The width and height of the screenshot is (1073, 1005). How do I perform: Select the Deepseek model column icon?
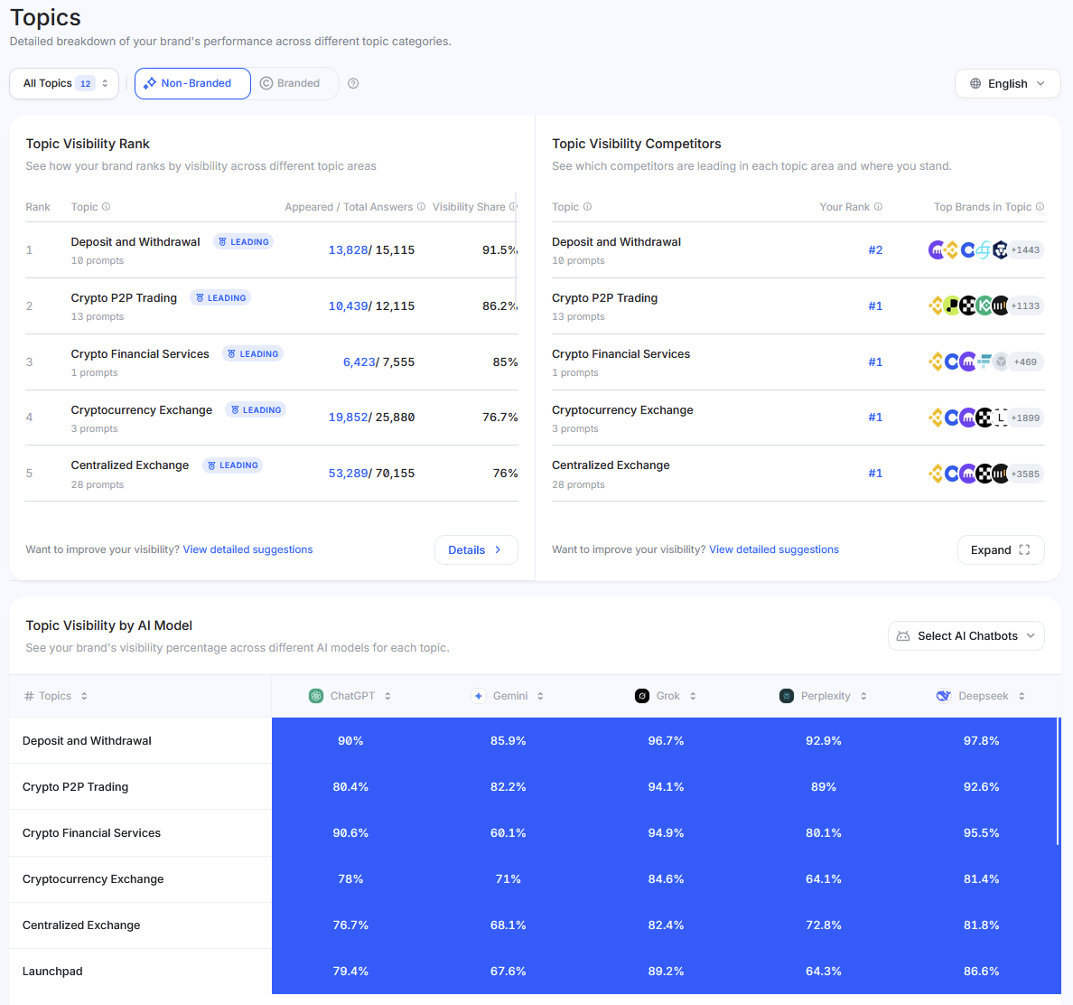(942, 695)
